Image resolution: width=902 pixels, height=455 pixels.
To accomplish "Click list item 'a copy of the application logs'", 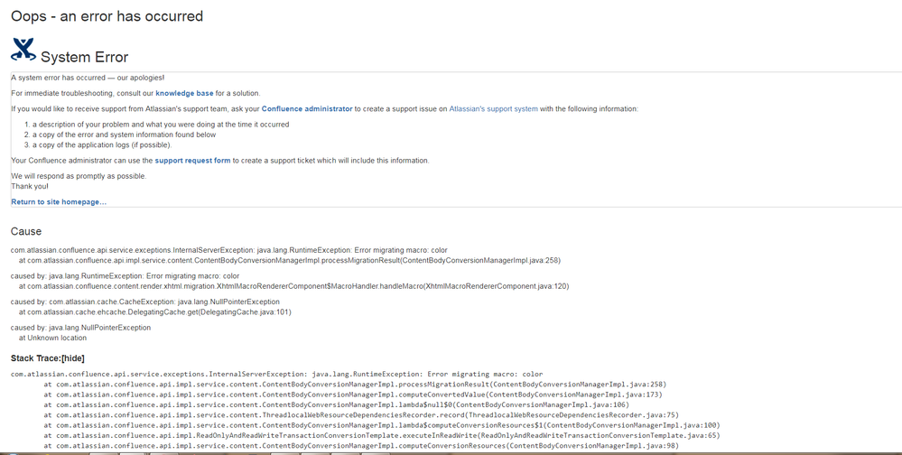I will tap(102, 145).
